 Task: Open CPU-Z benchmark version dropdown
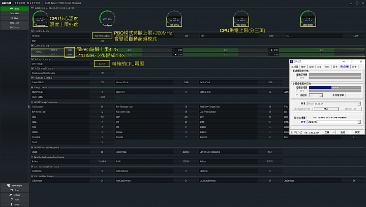tap(334, 103)
